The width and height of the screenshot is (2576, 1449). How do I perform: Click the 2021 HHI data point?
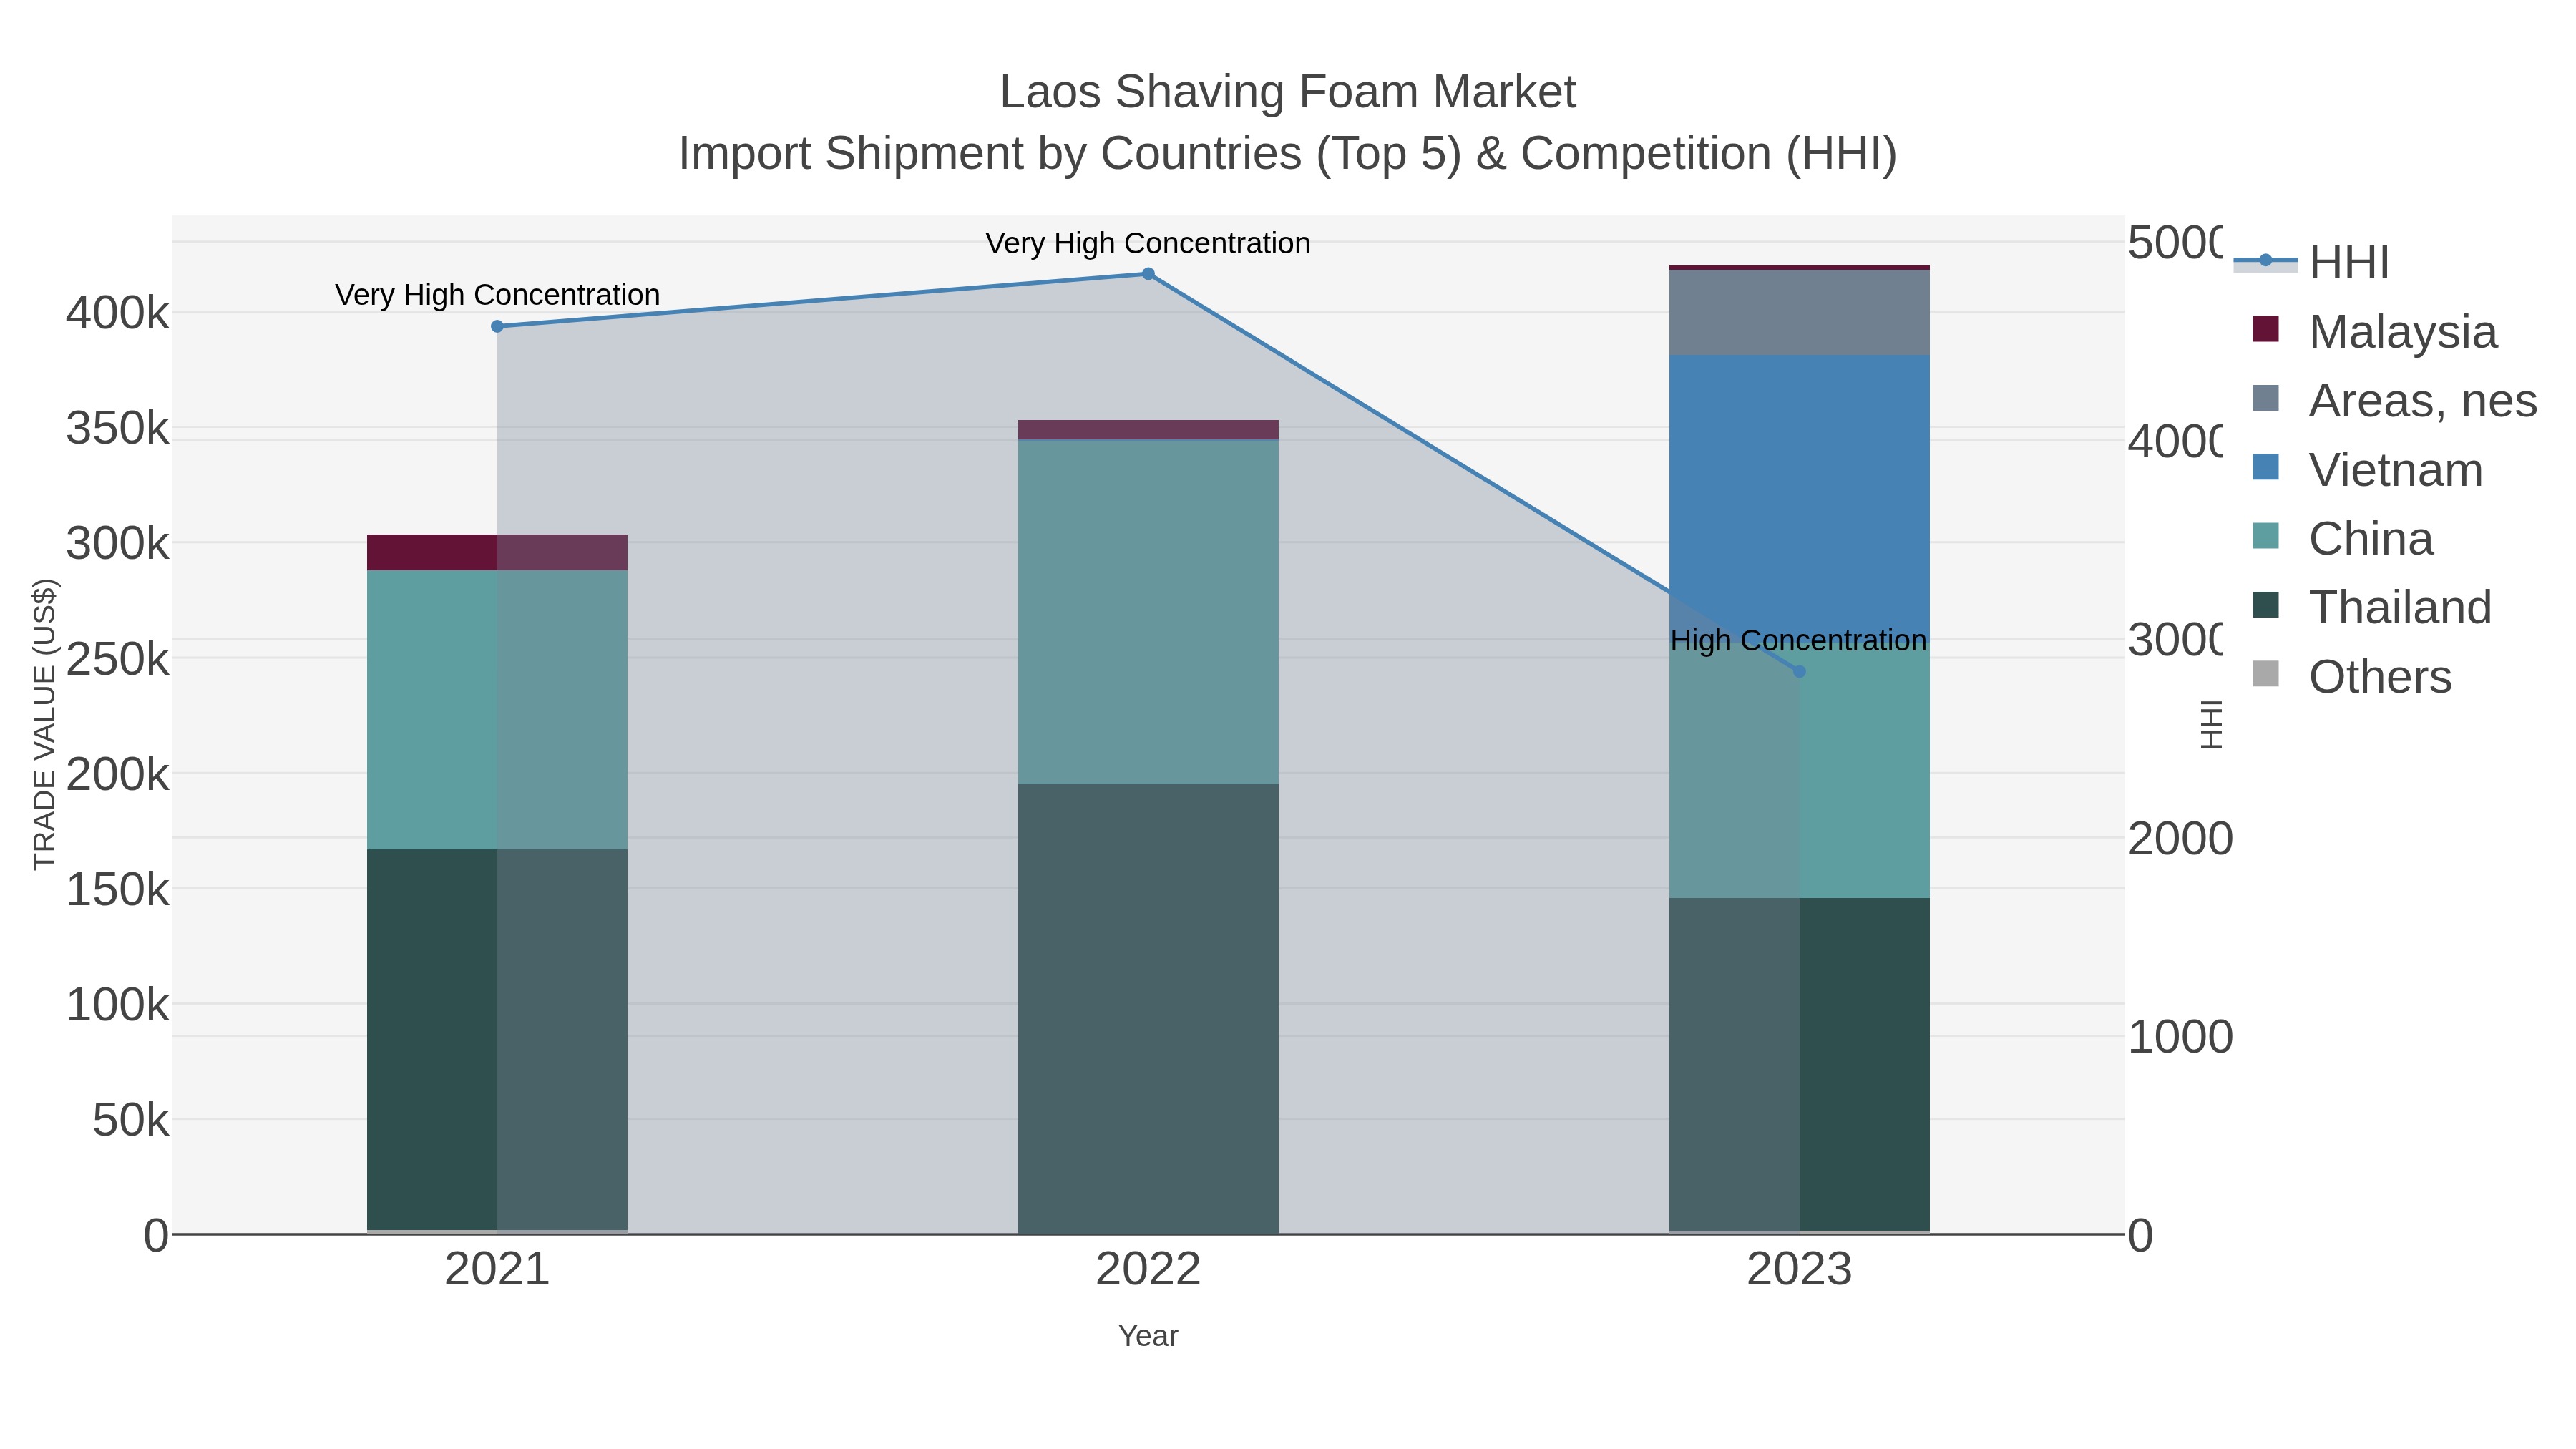click(497, 326)
